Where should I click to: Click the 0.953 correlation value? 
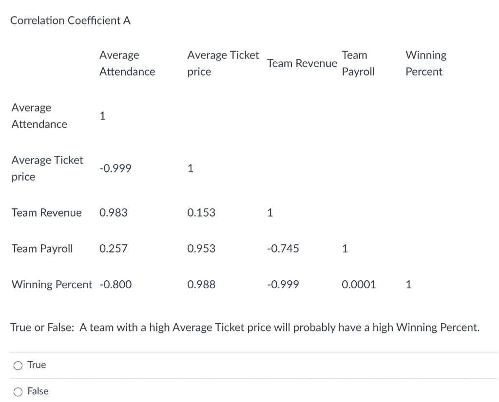point(201,249)
